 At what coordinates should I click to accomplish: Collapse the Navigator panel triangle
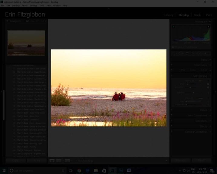point(7,21)
